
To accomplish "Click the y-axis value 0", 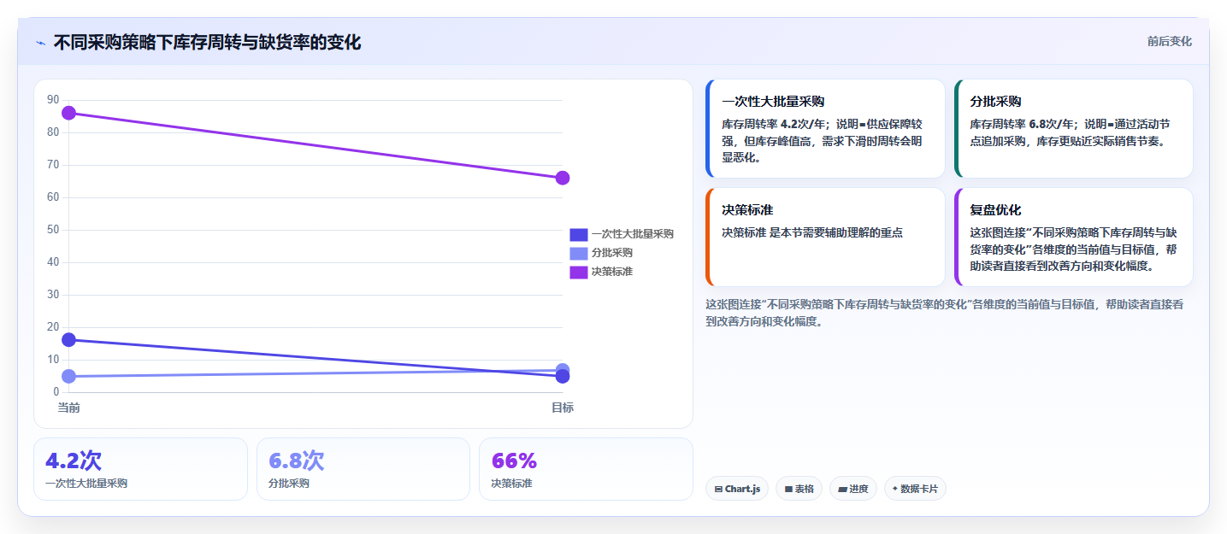I will 56,392.
